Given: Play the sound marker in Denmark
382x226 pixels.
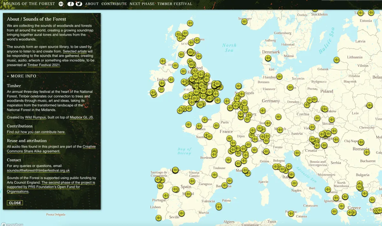Looking at the screenshot, I should [x=268, y=58].
